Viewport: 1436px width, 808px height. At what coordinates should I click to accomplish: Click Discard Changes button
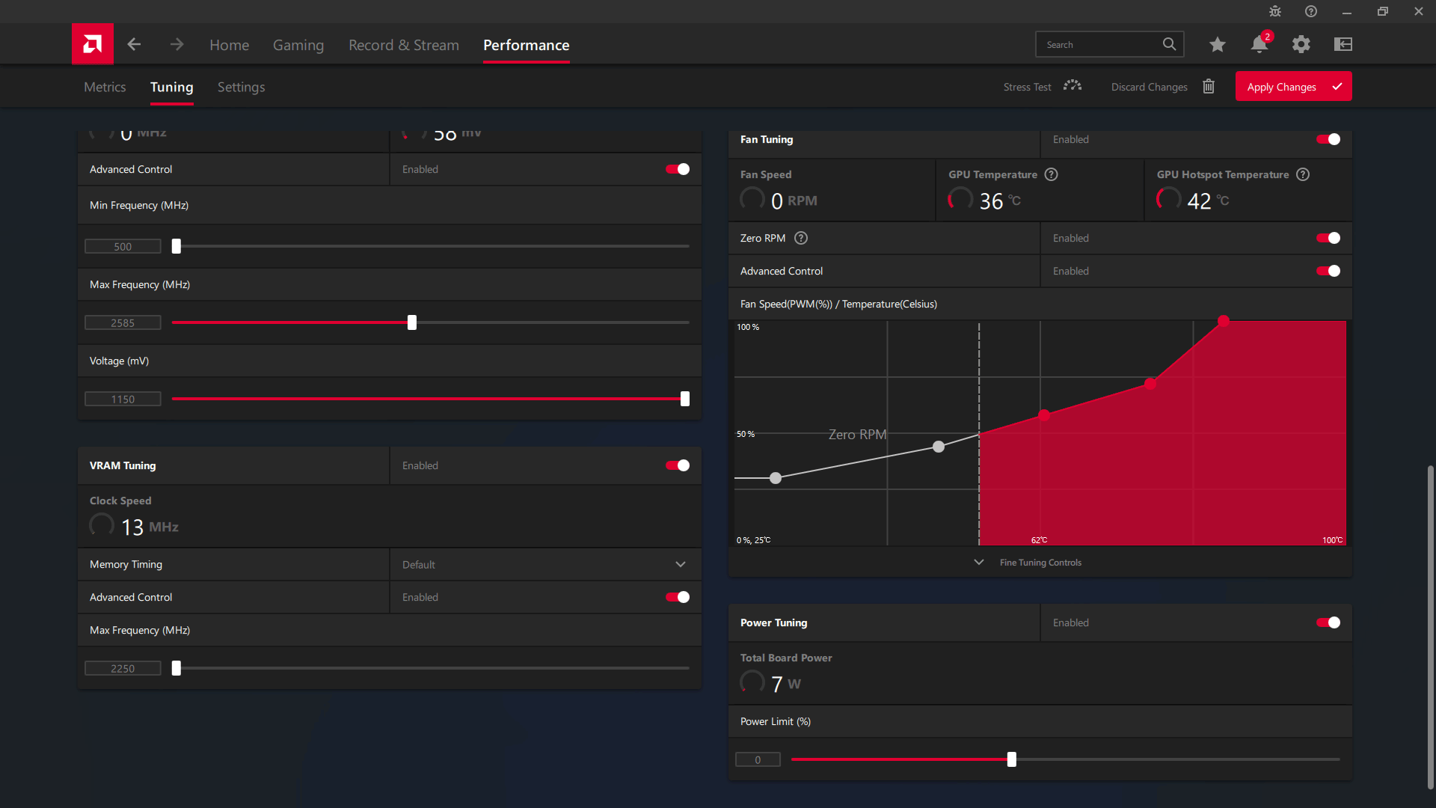point(1164,87)
